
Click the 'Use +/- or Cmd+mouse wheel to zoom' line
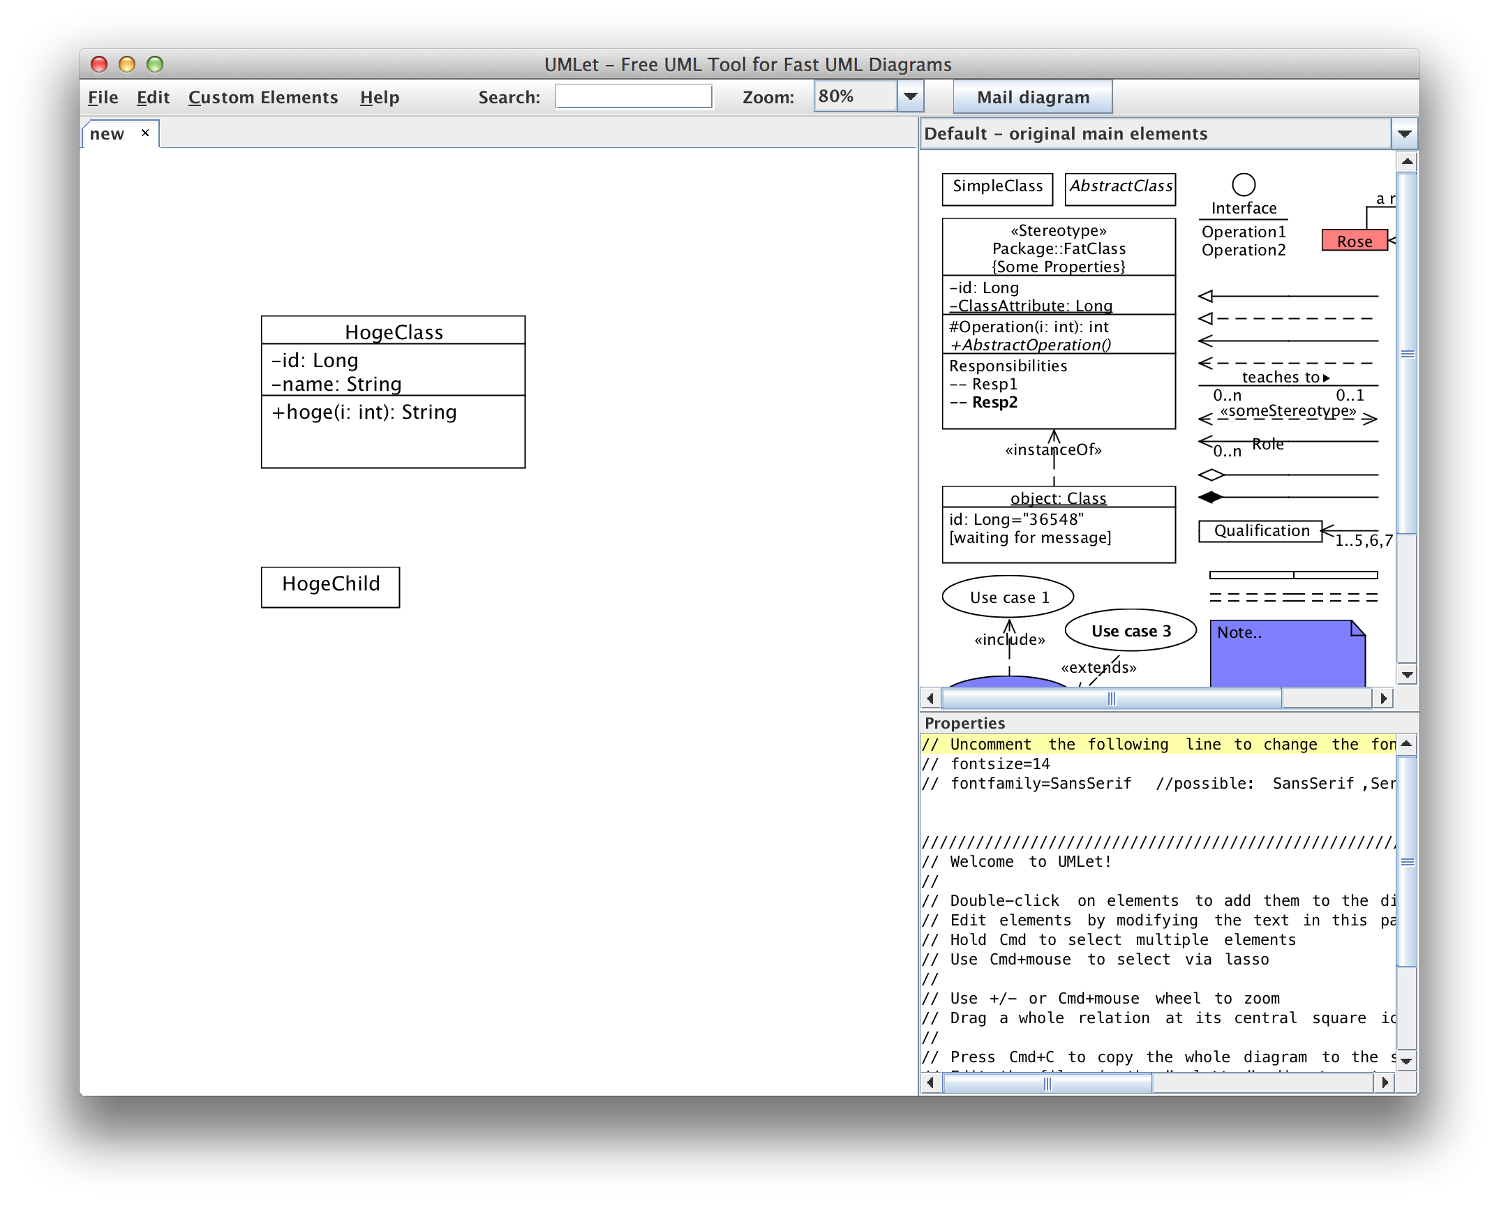click(1101, 999)
